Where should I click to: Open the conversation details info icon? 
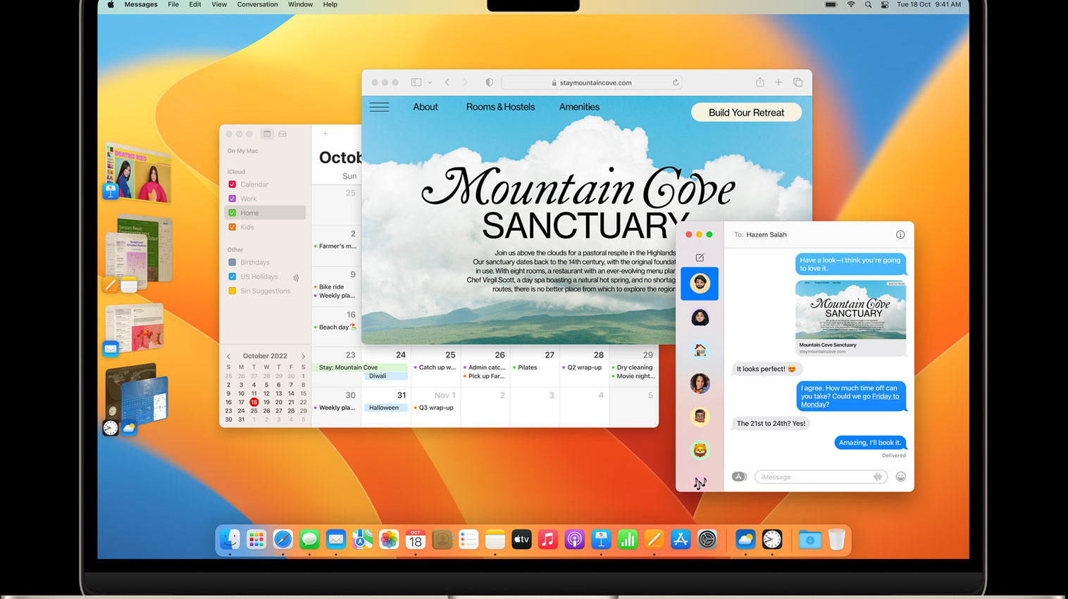[x=900, y=234]
